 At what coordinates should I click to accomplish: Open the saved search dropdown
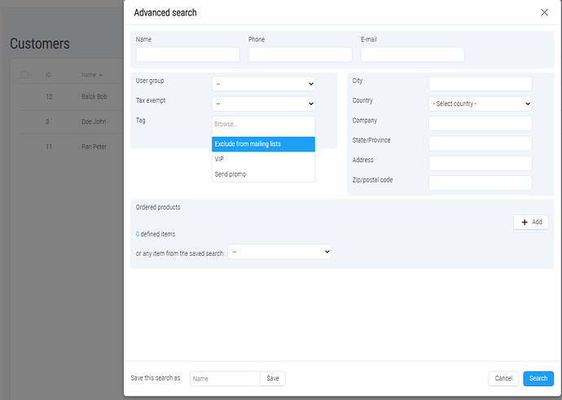[x=279, y=252]
